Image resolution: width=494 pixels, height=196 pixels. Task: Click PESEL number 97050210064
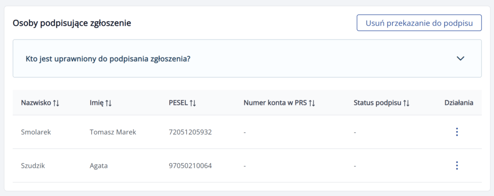pos(190,166)
